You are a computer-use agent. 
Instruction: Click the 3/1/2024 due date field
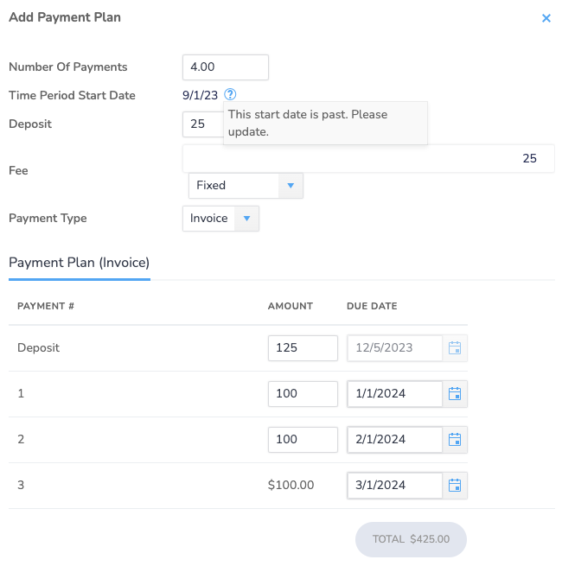click(x=395, y=486)
